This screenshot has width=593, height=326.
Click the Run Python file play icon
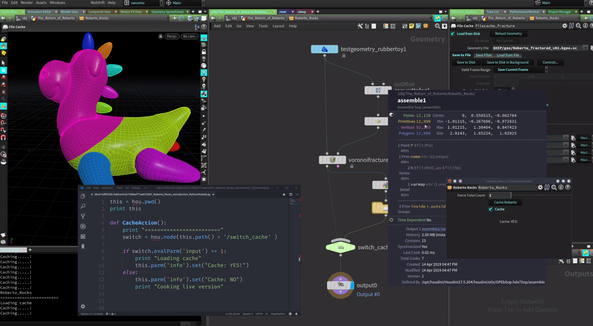(284, 195)
